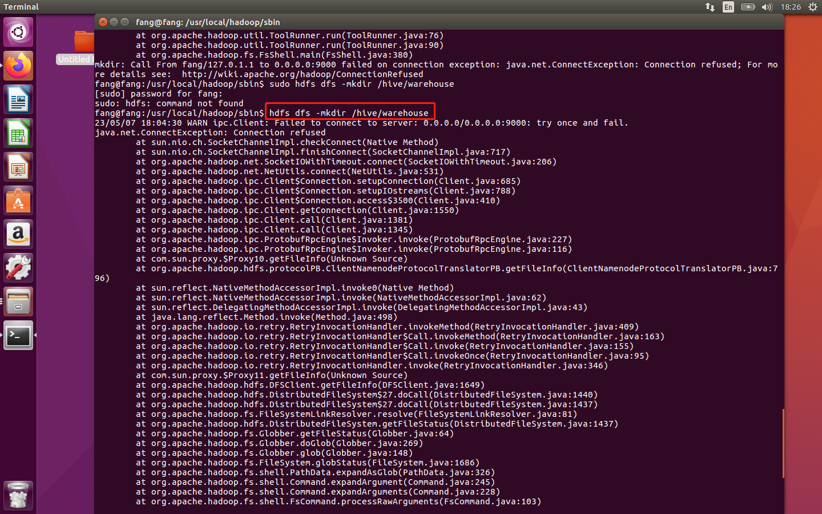Click the DFSClient.java:1649 line

pyautogui.click(x=310, y=385)
